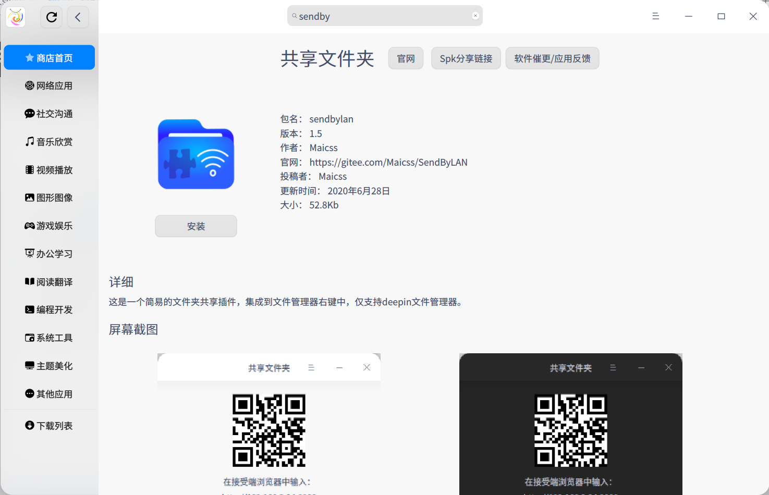Open the 视频播放 video category

(49, 169)
